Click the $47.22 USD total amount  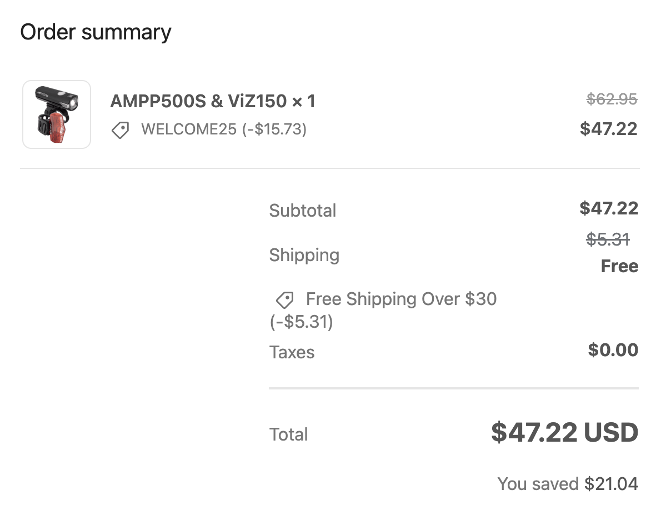click(565, 432)
